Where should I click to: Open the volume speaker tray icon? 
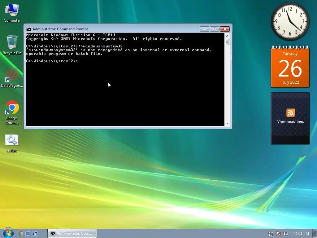(x=285, y=234)
